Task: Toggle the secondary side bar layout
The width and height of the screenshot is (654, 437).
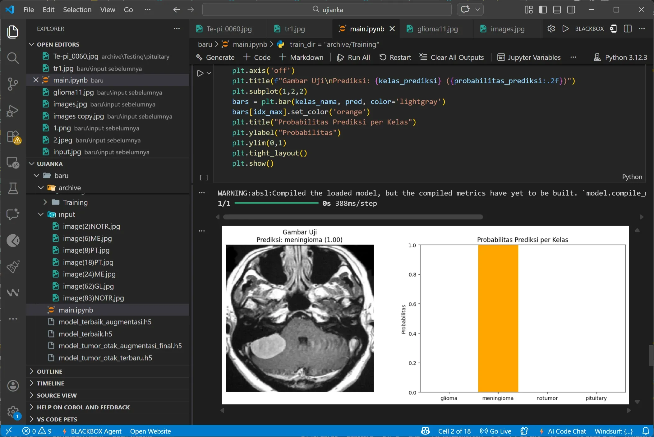Action: tap(571, 10)
